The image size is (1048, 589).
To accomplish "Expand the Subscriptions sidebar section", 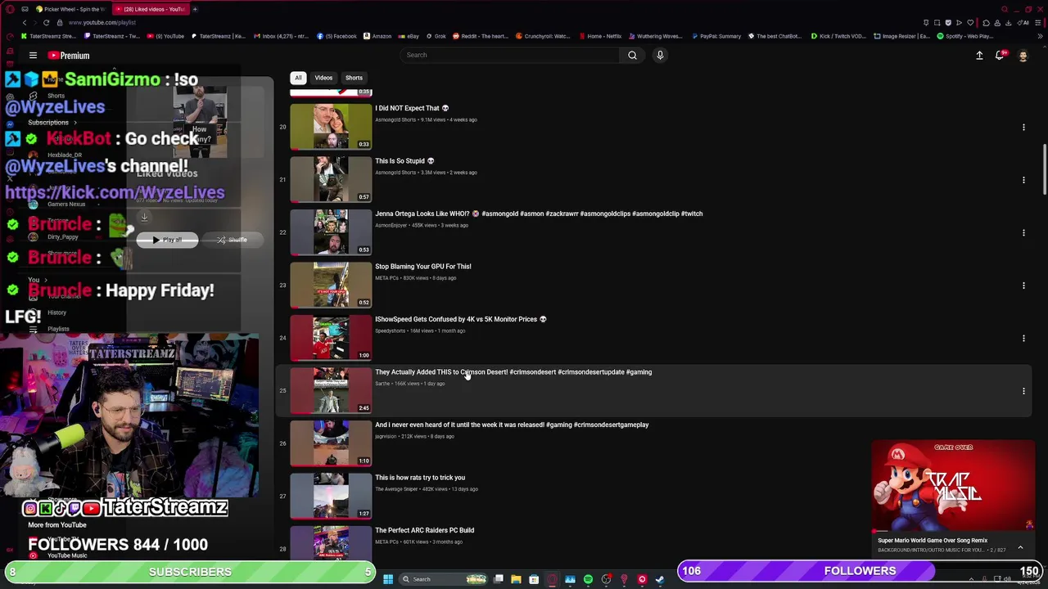I will click(x=52, y=123).
